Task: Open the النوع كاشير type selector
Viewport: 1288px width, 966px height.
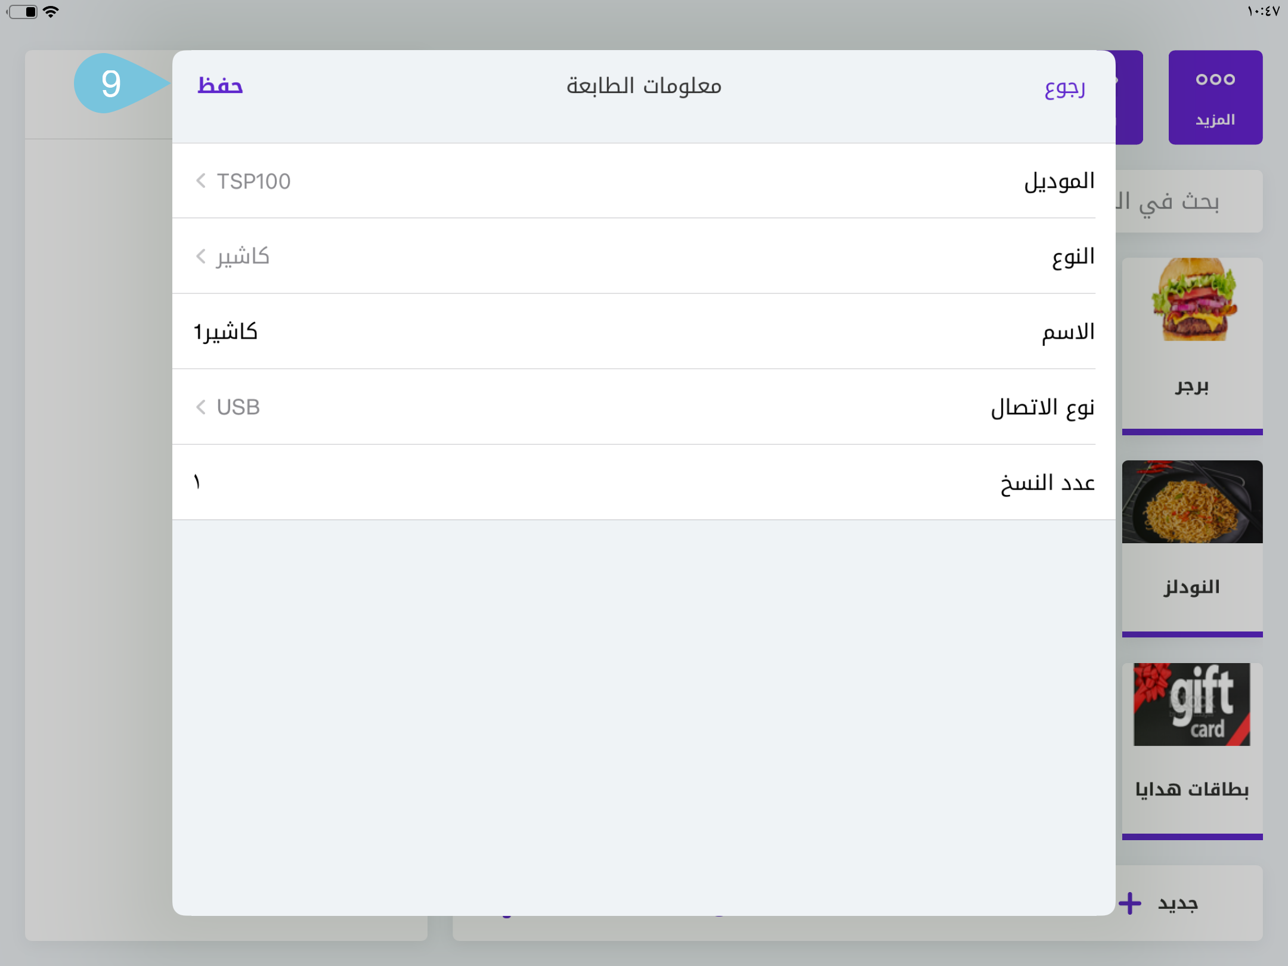Action: pyautogui.click(x=644, y=256)
